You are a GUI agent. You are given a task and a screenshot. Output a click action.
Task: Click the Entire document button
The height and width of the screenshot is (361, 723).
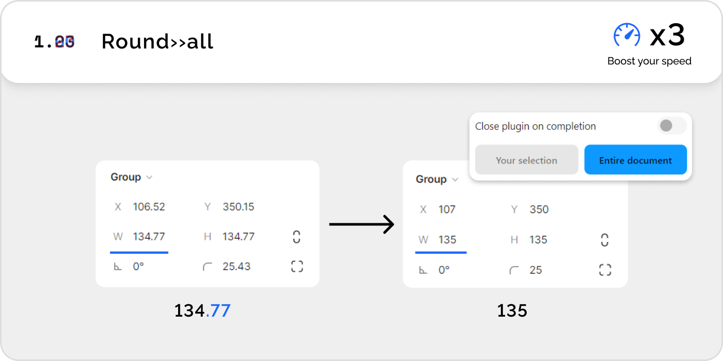pyautogui.click(x=636, y=160)
